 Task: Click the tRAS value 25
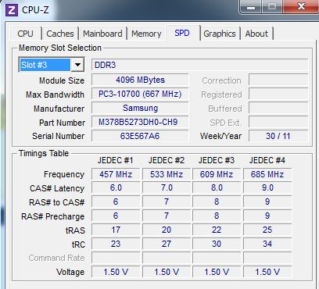pyautogui.click(x=267, y=230)
